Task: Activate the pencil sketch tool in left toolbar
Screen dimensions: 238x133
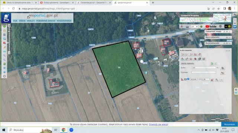Action: pyautogui.click(x=4, y=47)
